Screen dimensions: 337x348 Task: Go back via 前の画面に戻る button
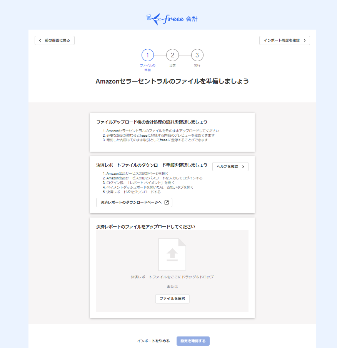click(55, 40)
